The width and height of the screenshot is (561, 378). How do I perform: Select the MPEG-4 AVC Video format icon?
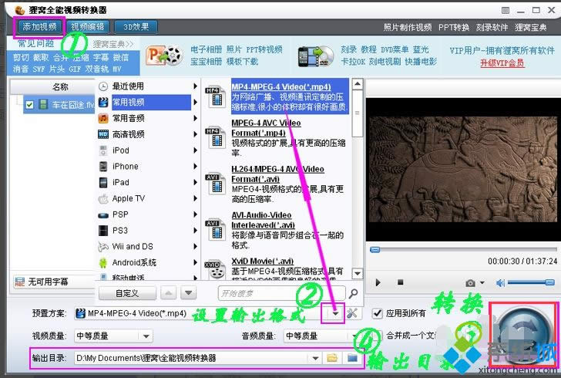[214, 129]
